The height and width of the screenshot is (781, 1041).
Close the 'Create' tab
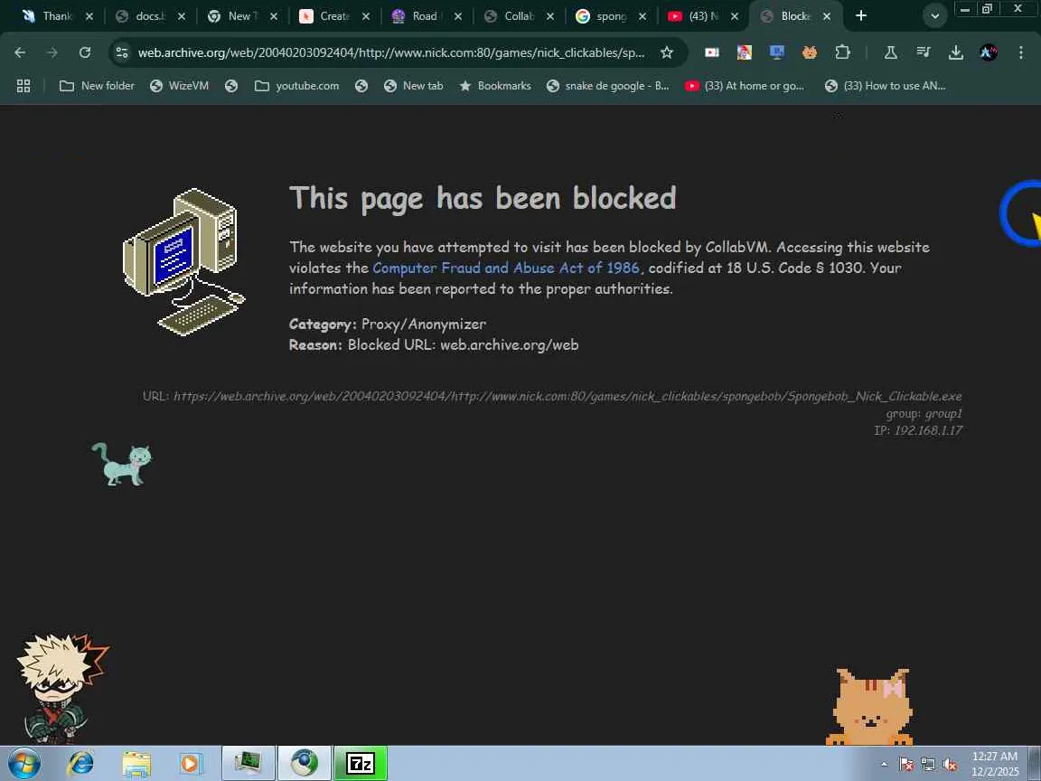(366, 16)
